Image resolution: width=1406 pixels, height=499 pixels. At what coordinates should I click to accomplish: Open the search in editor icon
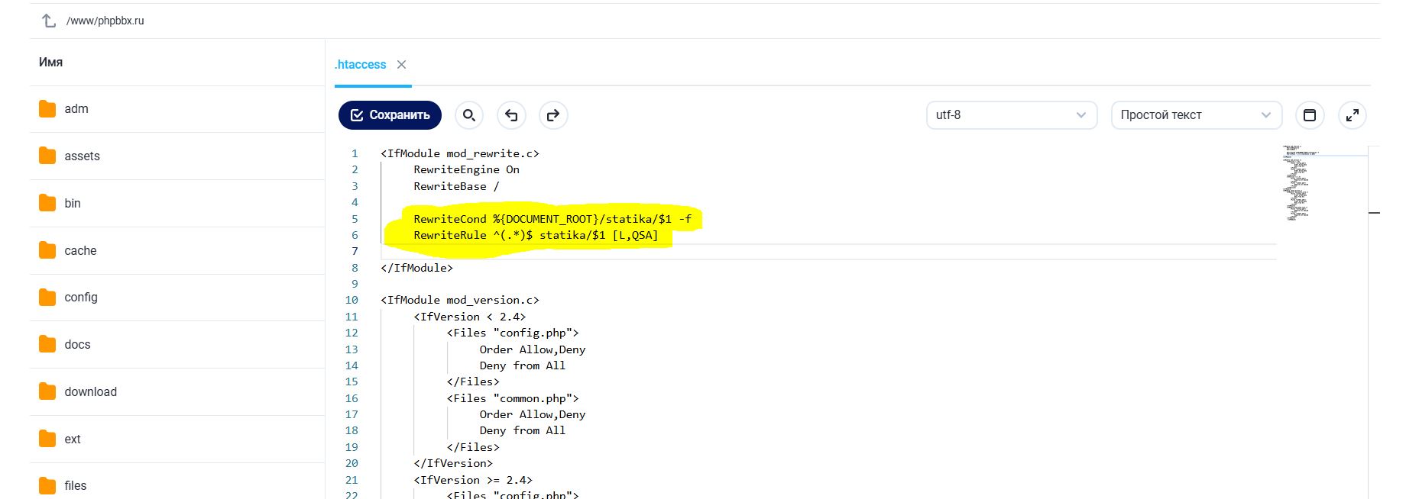469,115
